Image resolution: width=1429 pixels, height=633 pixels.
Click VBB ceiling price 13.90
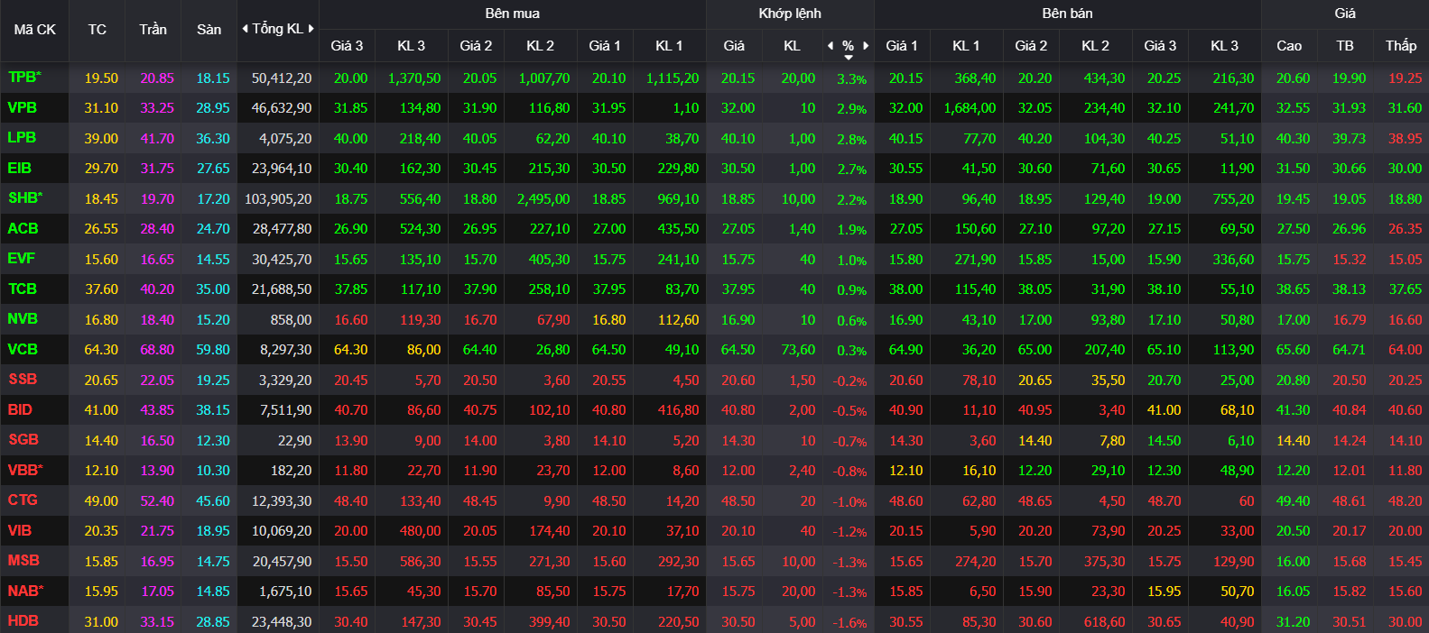[x=157, y=471]
